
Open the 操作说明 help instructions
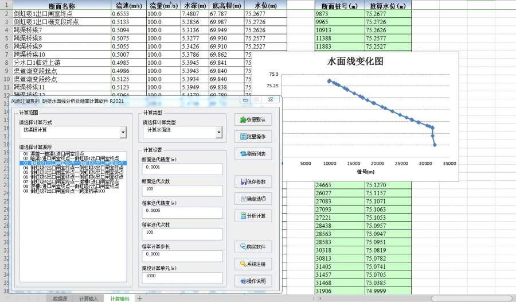[x=253, y=281]
